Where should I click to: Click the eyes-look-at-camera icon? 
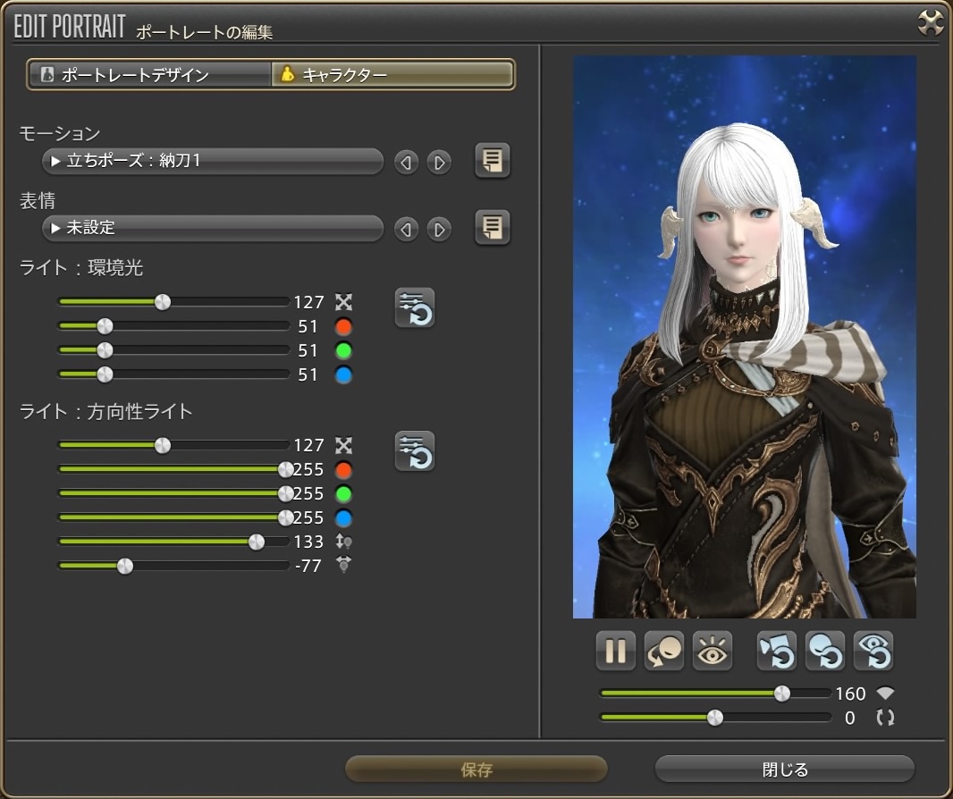point(713,651)
